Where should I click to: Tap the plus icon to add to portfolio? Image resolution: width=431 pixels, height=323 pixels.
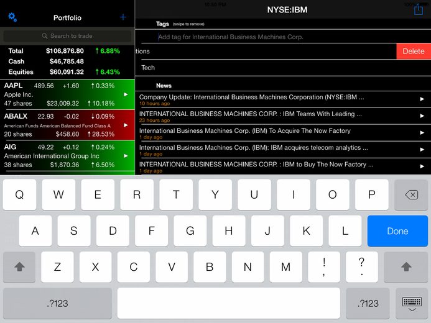(x=123, y=17)
